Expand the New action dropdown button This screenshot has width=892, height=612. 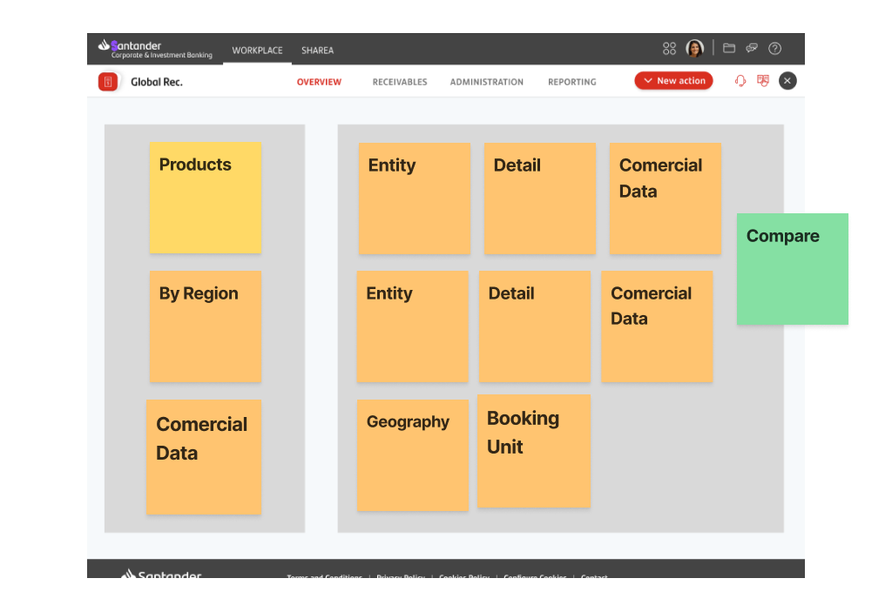(673, 81)
